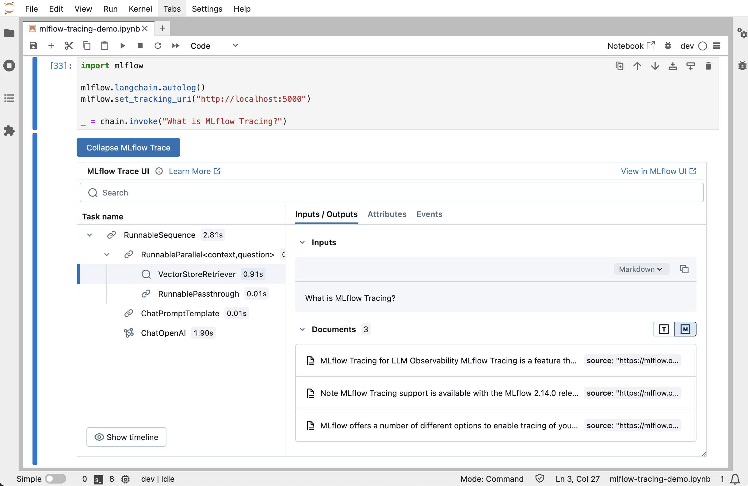This screenshot has height=486, width=748.
Task: Click the Kernel menu item
Action: tap(140, 8)
